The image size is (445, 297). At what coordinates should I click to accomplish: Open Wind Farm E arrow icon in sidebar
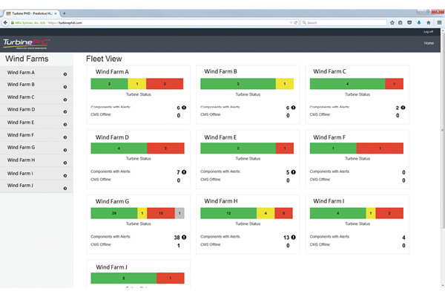pyautogui.click(x=65, y=125)
